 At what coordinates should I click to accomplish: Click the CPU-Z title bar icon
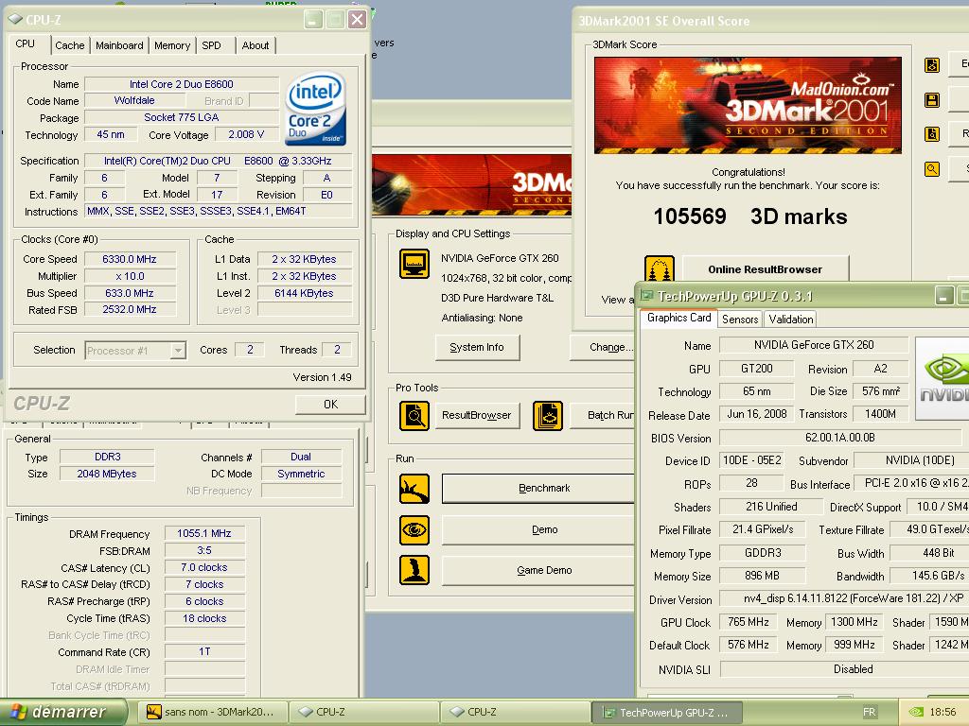(x=15, y=20)
